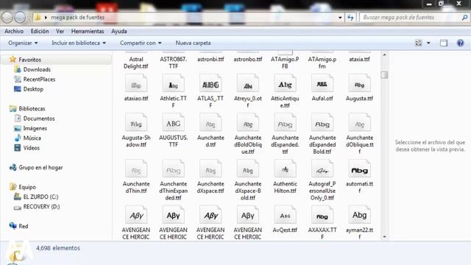Open Documentos library
The width and height of the screenshot is (471, 265).
(39, 119)
